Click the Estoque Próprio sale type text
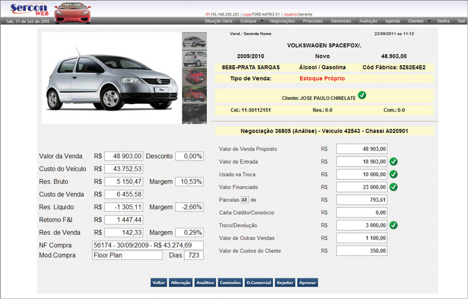Viewport: 468px width, 299px height. (322, 78)
